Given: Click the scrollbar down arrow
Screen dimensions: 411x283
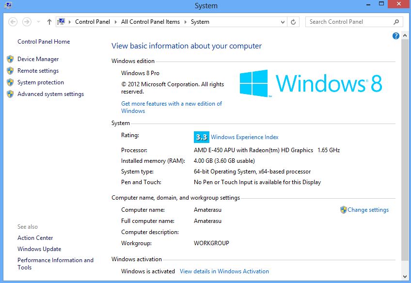Looking at the screenshot, I should point(405,276).
